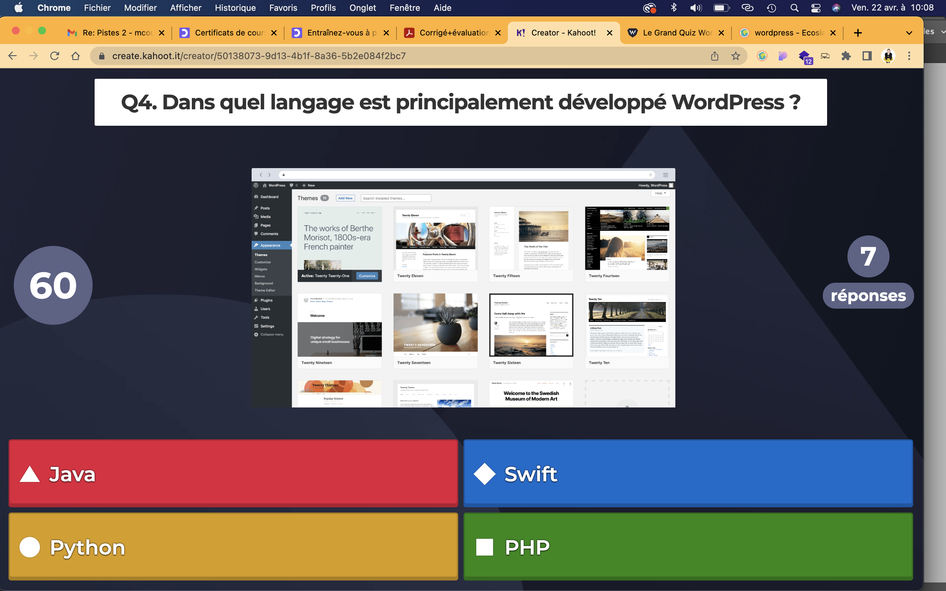Toggle Chrome side panel icon
The height and width of the screenshot is (591, 946).
pos(867,56)
